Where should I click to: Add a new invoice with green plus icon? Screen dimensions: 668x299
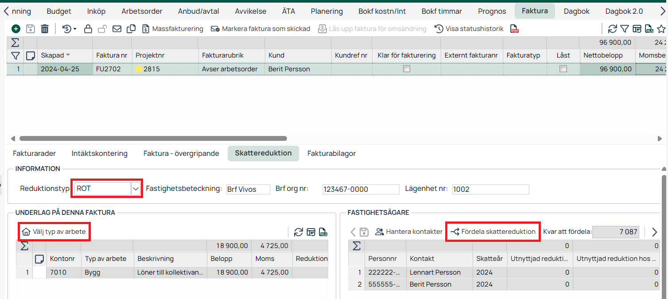[16, 29]
